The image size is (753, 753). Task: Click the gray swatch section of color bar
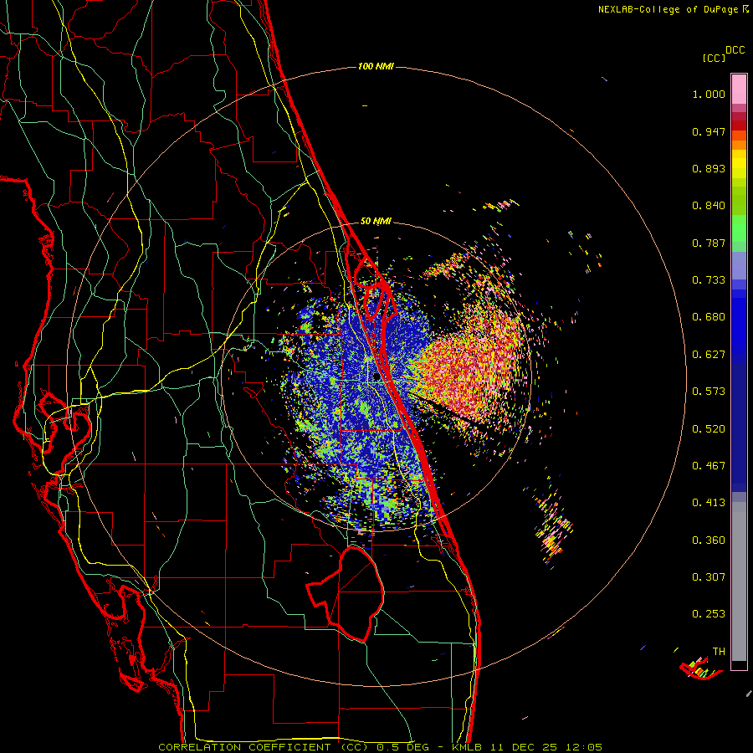739,581
